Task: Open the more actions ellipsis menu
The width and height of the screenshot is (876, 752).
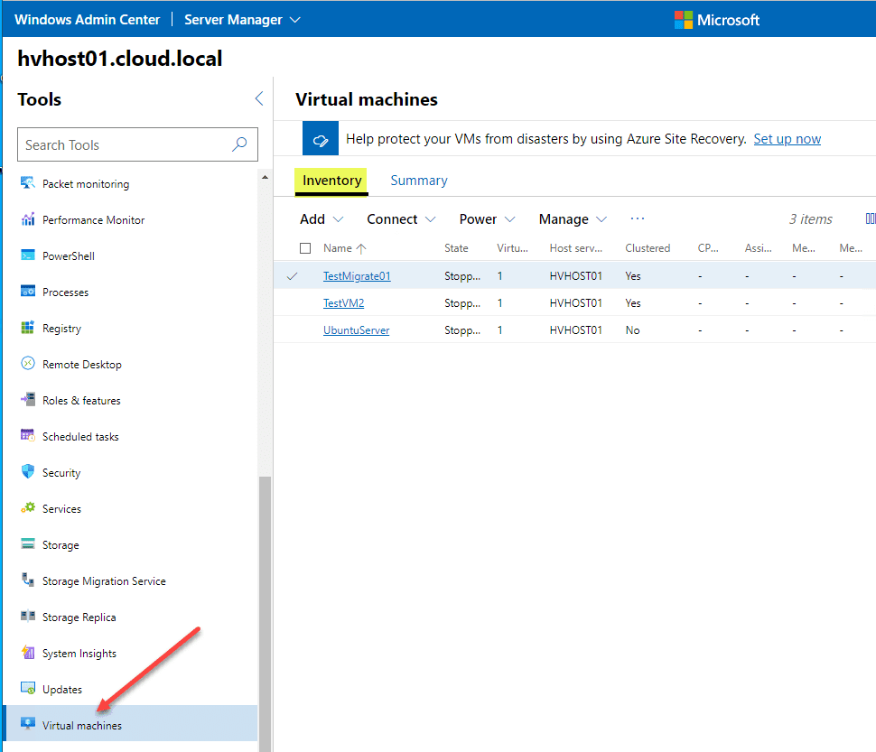Action: point(637,218)
